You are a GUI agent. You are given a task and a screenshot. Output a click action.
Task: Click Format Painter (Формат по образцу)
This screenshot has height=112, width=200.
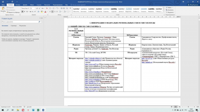tap(13, 12)
